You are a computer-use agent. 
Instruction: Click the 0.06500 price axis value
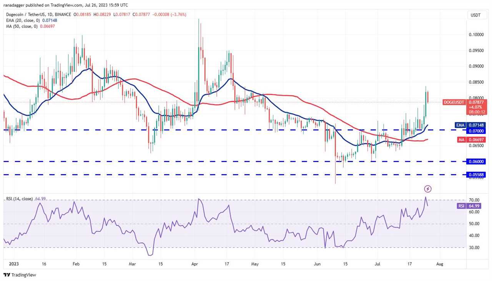click(476, 146)
